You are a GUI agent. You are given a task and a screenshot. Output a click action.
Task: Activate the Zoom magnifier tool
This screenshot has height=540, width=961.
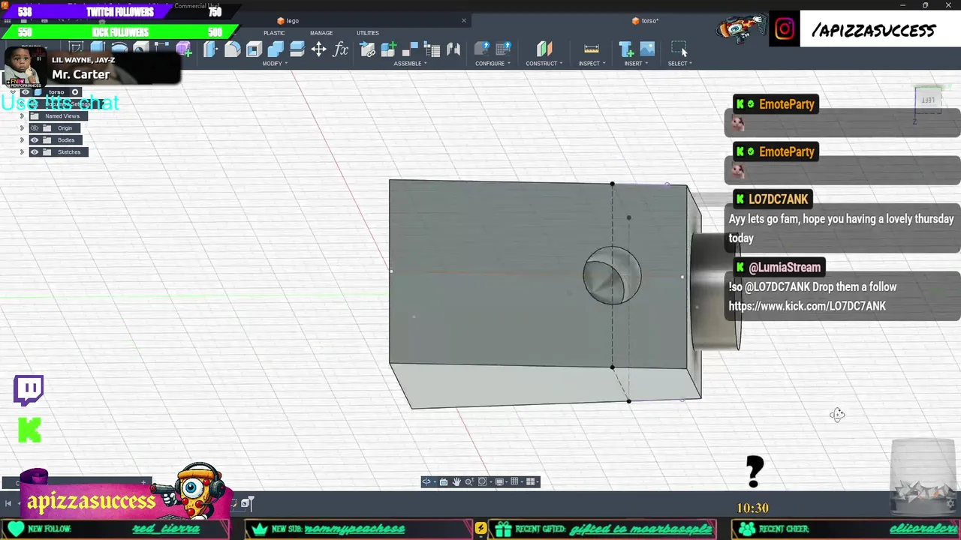pyautogui.click(x=469, y=481)
